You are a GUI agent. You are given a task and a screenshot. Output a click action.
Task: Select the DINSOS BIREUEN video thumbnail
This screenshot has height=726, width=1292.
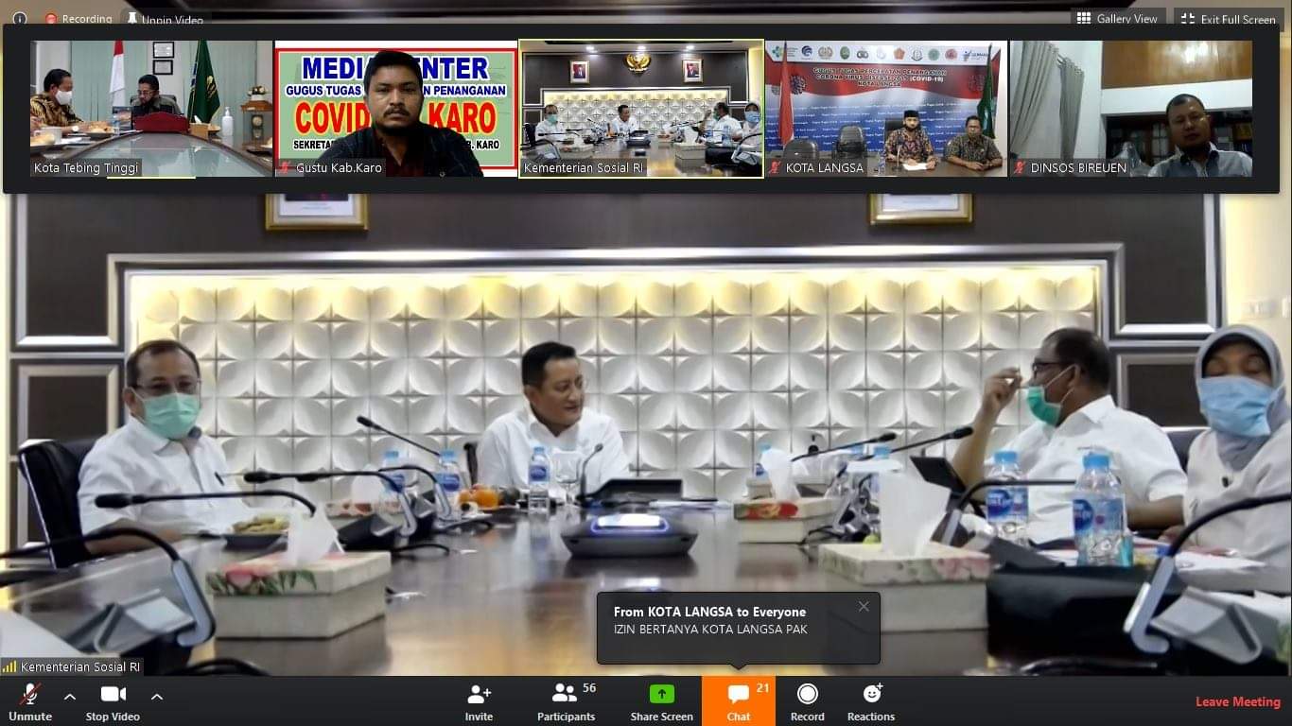1131,108
